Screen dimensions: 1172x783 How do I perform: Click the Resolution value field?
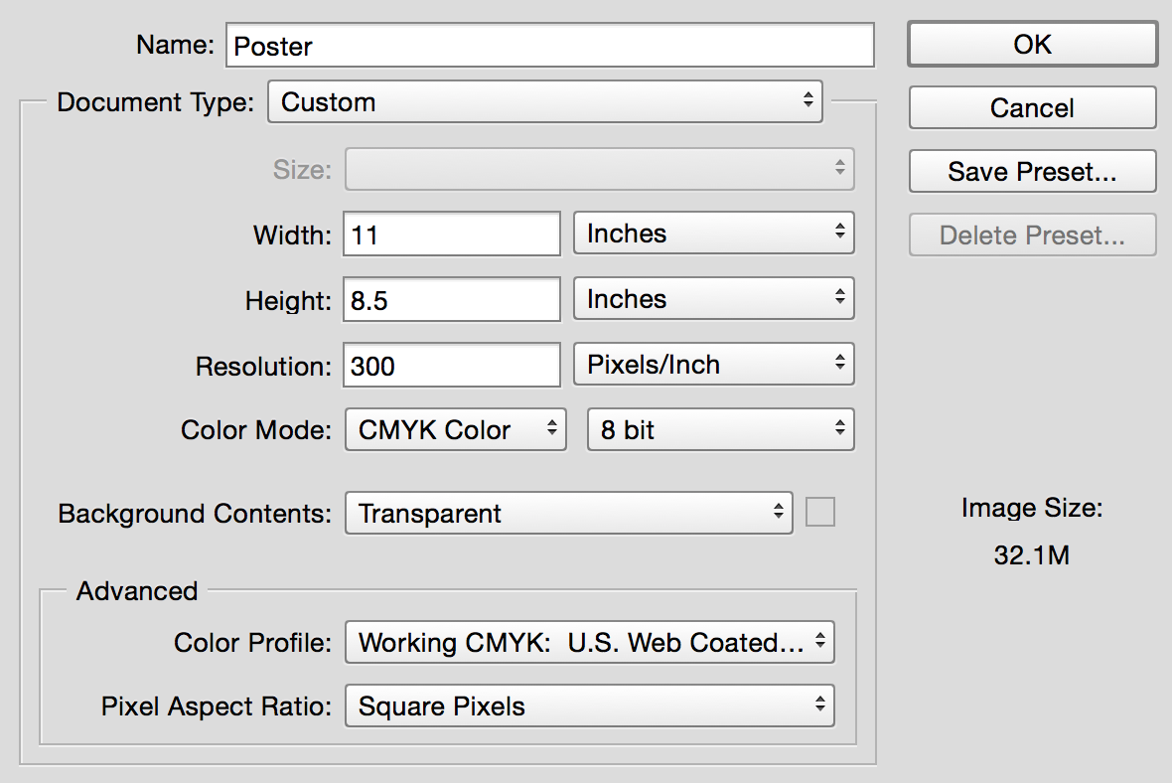click(x=452, y=366)
